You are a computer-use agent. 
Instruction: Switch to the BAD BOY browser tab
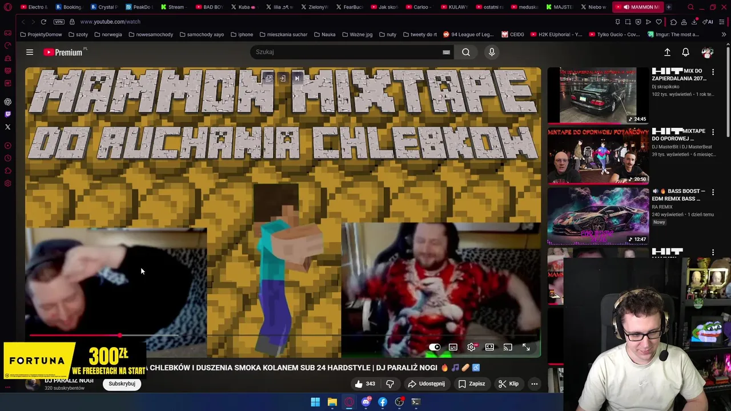(209, 7)
